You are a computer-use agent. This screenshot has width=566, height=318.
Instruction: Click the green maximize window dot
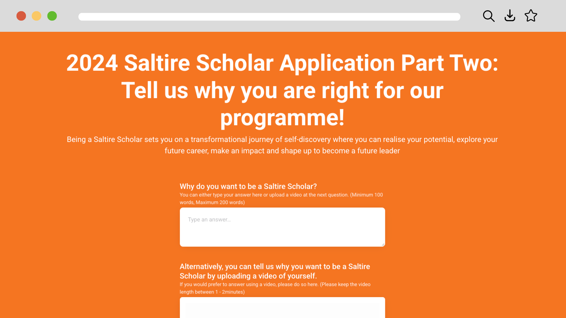(52, 16)
